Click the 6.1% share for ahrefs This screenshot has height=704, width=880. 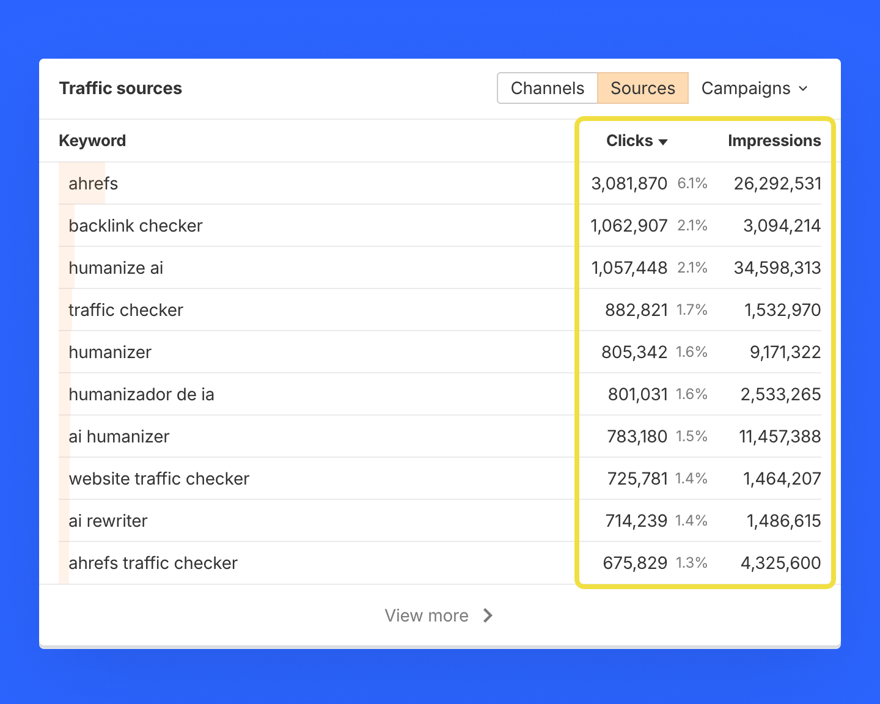(692, 183)
